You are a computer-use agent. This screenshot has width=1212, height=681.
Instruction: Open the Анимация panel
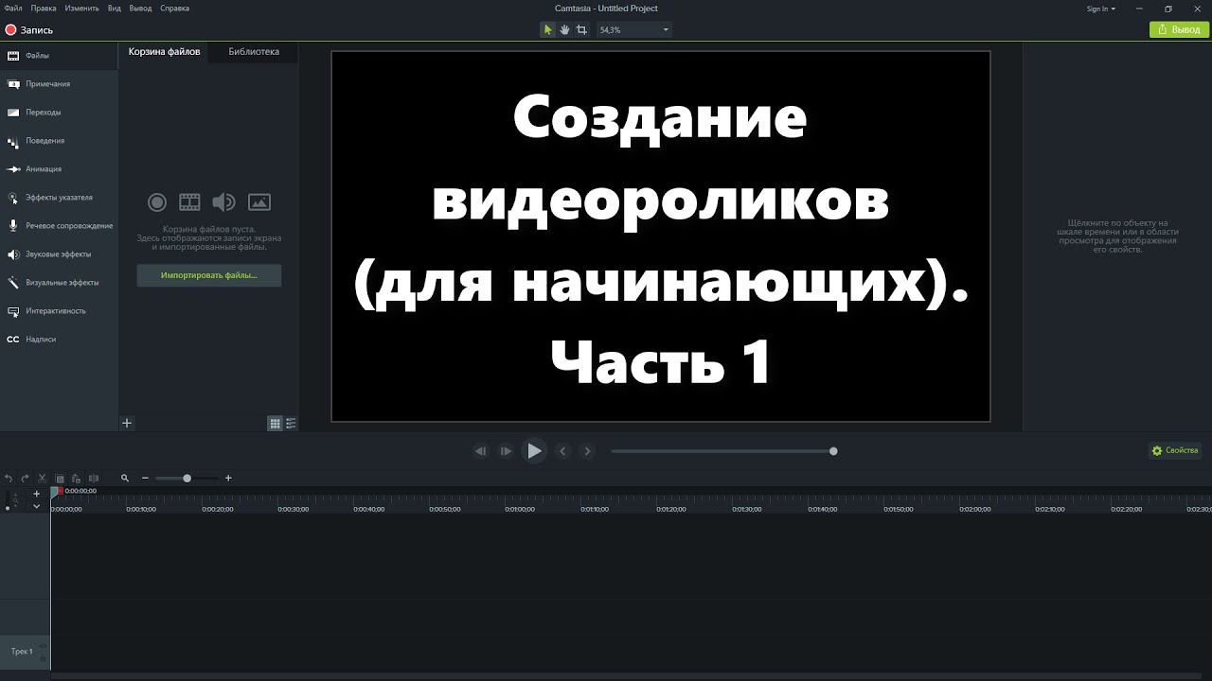[59, 169]
